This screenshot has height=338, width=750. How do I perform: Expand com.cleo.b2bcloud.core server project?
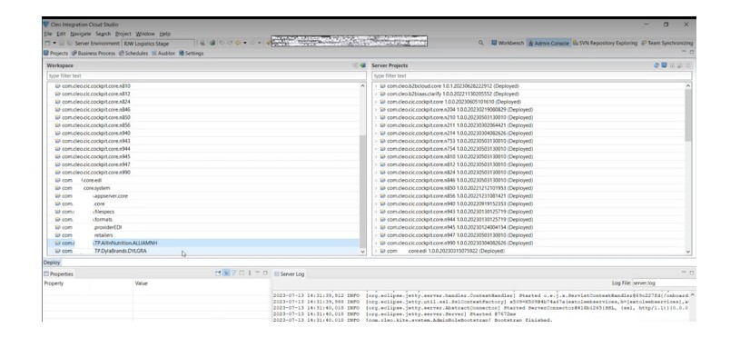[376, 86]
